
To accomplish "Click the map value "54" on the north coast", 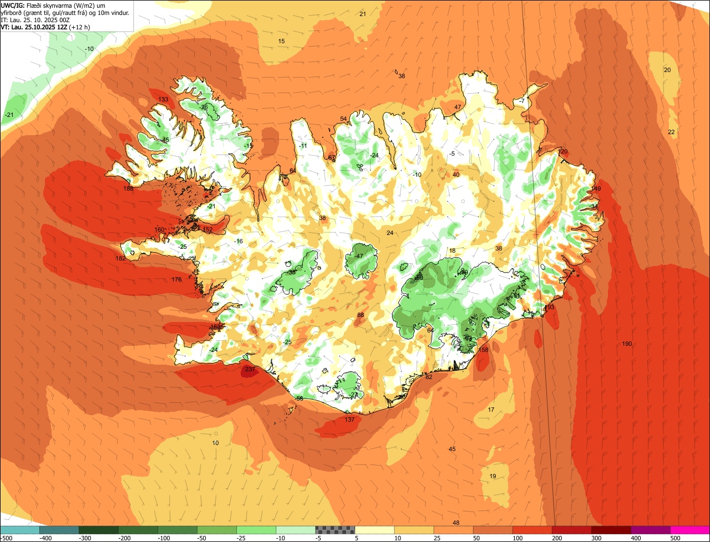I will click(x=343, y=119).
